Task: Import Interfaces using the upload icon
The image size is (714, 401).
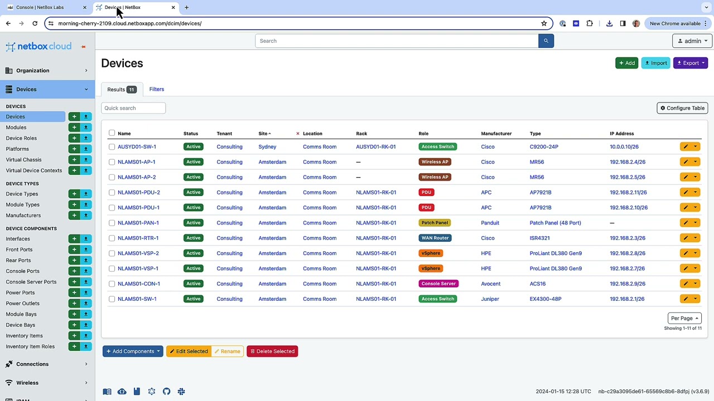Action: pos(86,239)
